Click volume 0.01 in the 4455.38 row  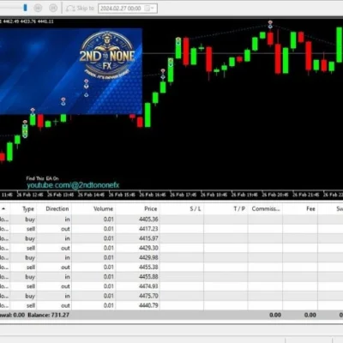pos(109,267)
